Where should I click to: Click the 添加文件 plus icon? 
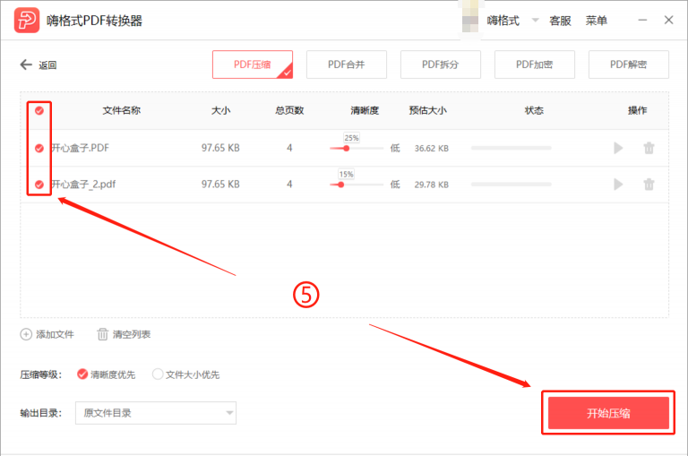click(x=26, y=334)
